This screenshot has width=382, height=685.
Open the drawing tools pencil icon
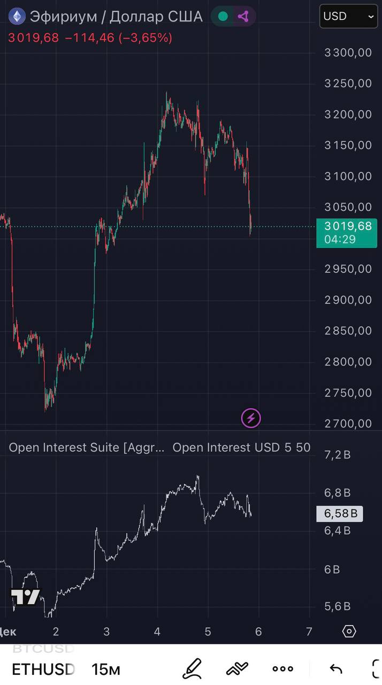point(192,668)
